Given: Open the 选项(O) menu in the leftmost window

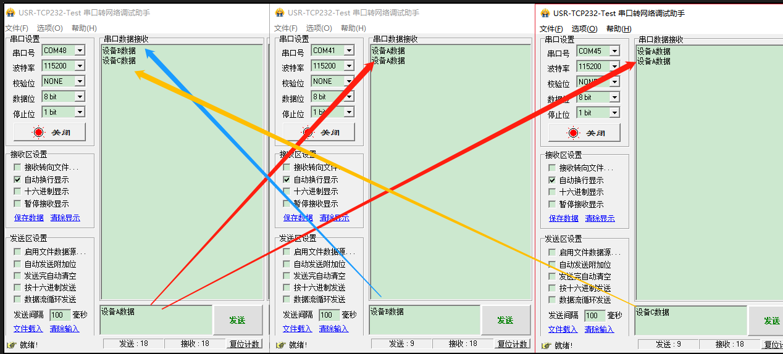Looking at the screenshot, I should [49, 28].
